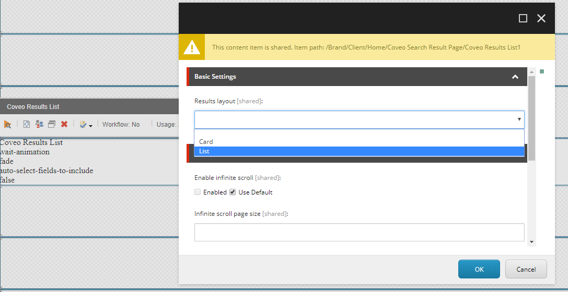Choose the blank layout option
This screenshot has width=568, height=292.
point(360,133)
